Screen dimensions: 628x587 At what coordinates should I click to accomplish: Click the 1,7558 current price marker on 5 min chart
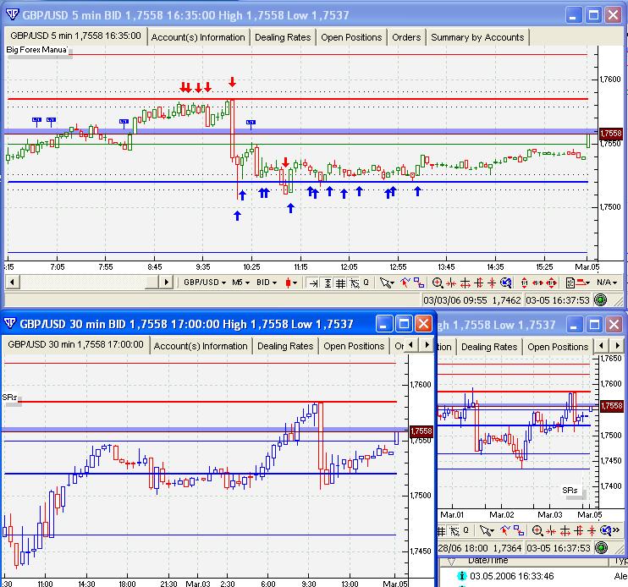tap(610, 134)
